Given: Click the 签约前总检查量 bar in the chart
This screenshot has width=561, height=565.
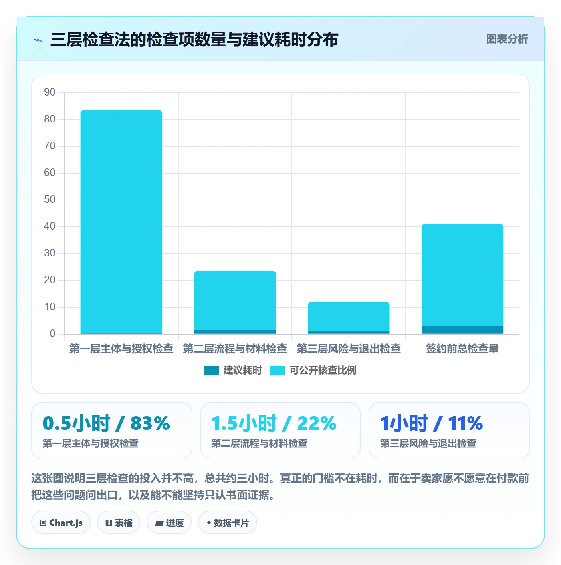Looking at the screenshot, I should coord(462,279).
